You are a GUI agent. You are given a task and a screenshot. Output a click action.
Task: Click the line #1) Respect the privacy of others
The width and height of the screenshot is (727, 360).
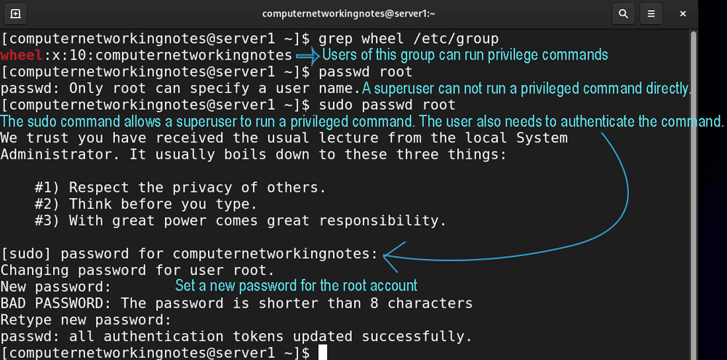coord(180,188)
